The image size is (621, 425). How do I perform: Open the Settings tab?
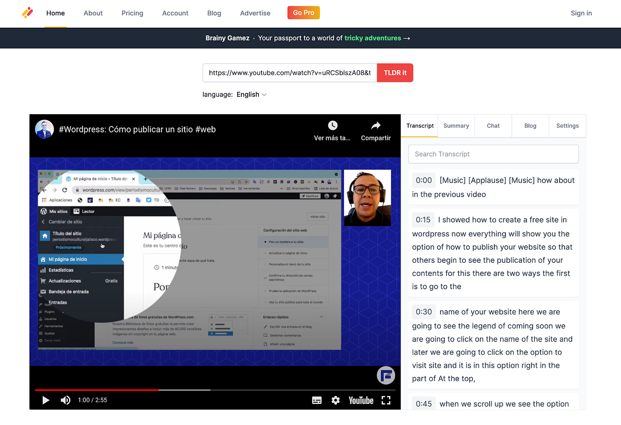567,126
